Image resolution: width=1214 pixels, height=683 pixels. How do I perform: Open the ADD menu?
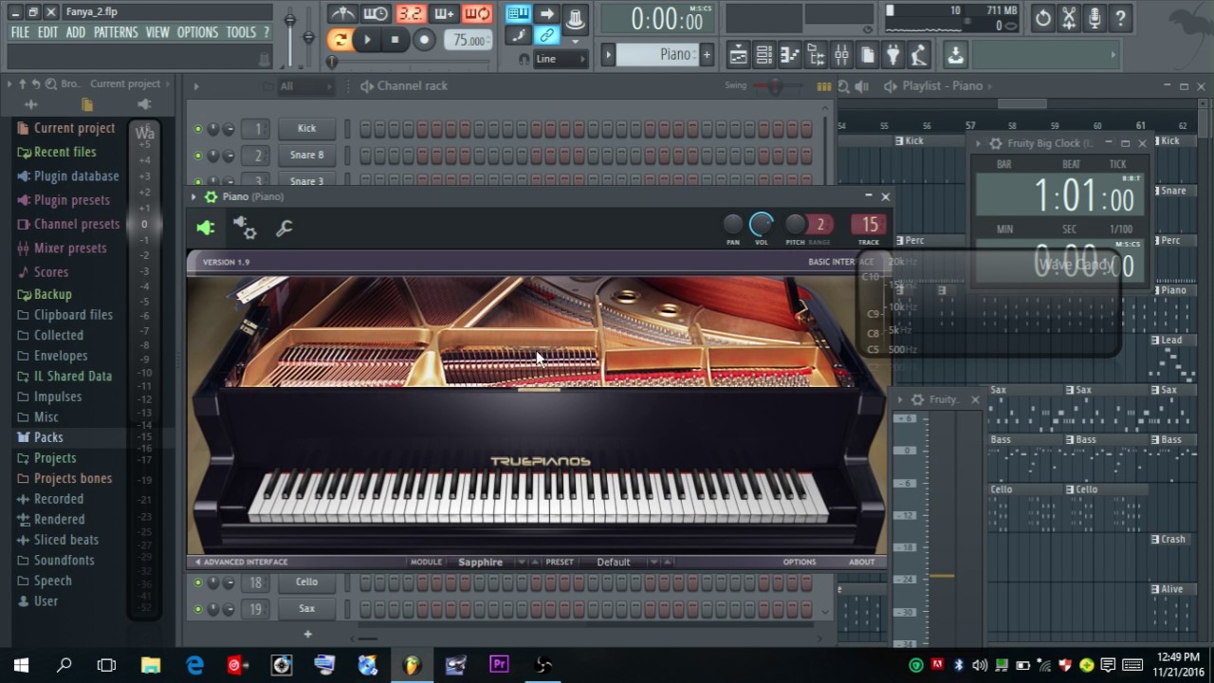point(76,32)
